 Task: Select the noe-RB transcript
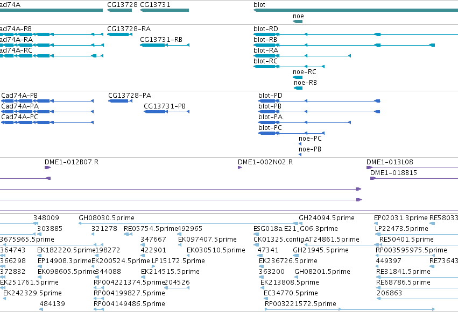click(298, 88)
